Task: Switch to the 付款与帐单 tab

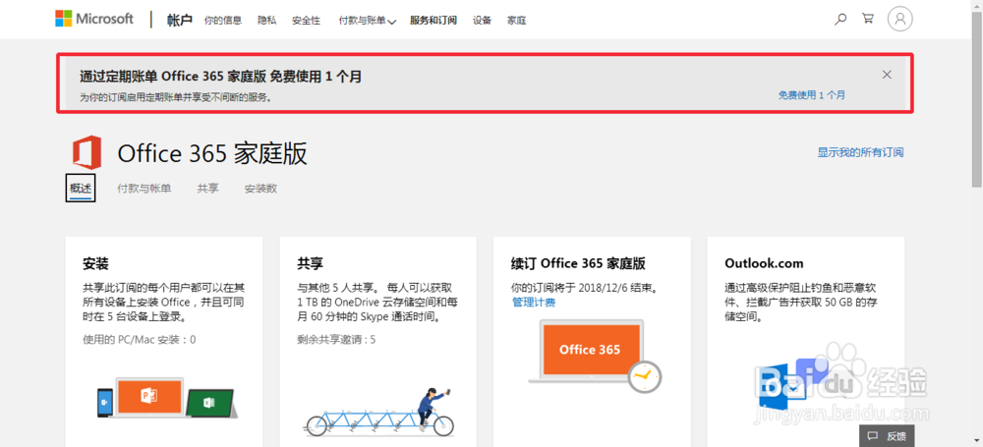Action: [145, 188]
